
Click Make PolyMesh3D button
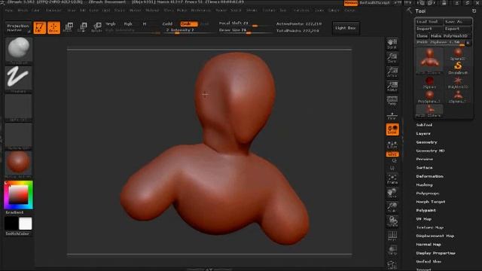(x=450, y=36)
